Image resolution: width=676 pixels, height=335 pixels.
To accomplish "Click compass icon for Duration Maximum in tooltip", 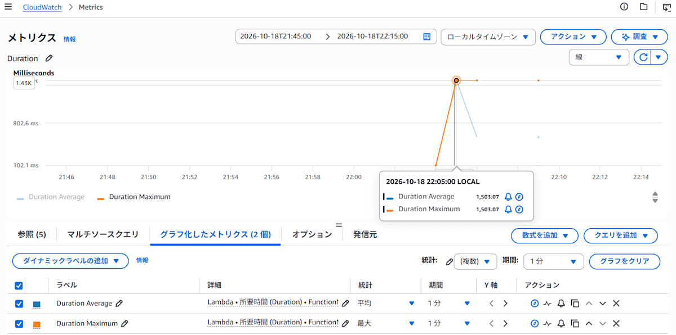I will tap(519, 209).
